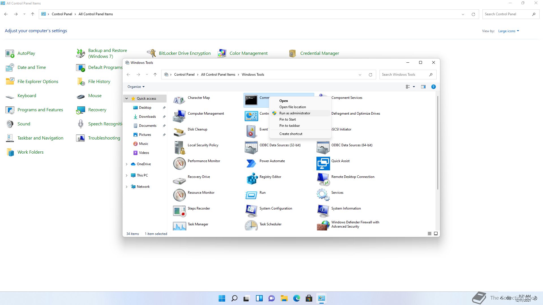
Task: Open the Performance Monitor icon
Action: [x=179, y=163]
